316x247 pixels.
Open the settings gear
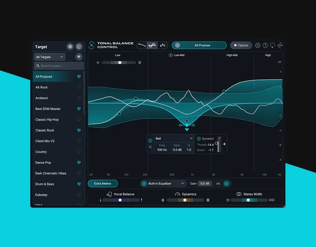(x=258, y=45)
